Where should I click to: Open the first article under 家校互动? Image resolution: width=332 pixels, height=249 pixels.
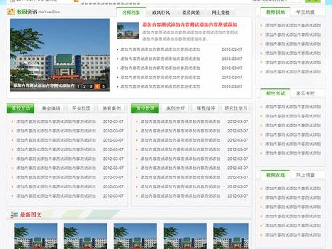pyautogui.click(x=56, y=122)
